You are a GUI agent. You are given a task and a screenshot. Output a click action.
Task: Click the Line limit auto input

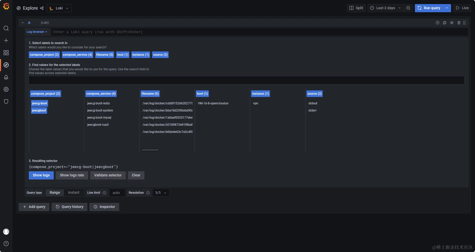[x=117, y=193]
